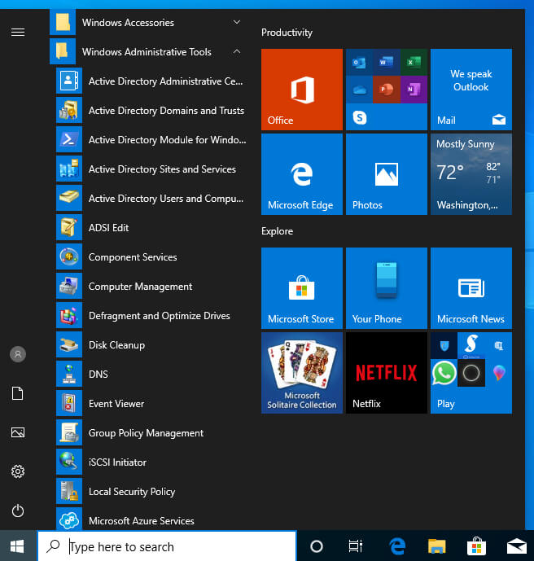Image resolution: width=534 pixels, height=561 pixels.
Task: Click Word icon in Office apps tile
Action: click(387, 63)
